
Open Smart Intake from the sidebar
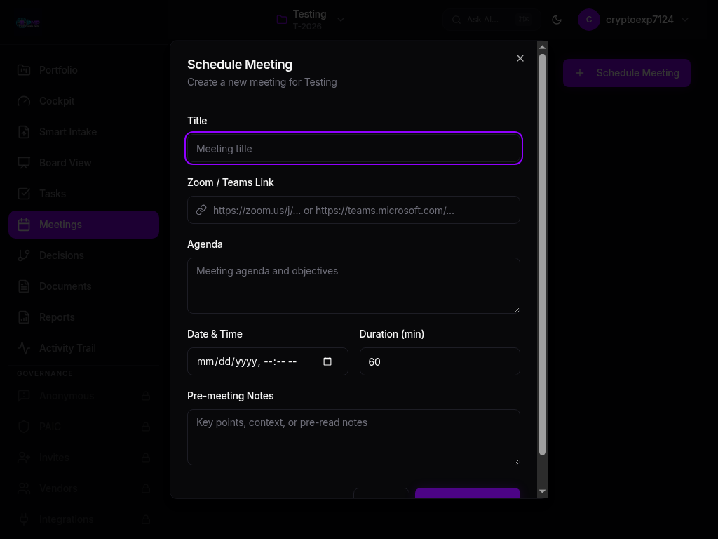(x=84, y=132)
